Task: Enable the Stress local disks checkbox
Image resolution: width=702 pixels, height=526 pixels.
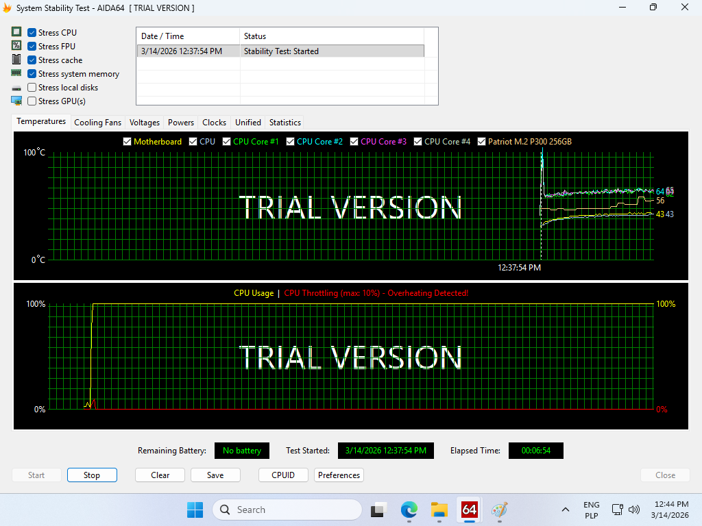Action: pos(32,87)
